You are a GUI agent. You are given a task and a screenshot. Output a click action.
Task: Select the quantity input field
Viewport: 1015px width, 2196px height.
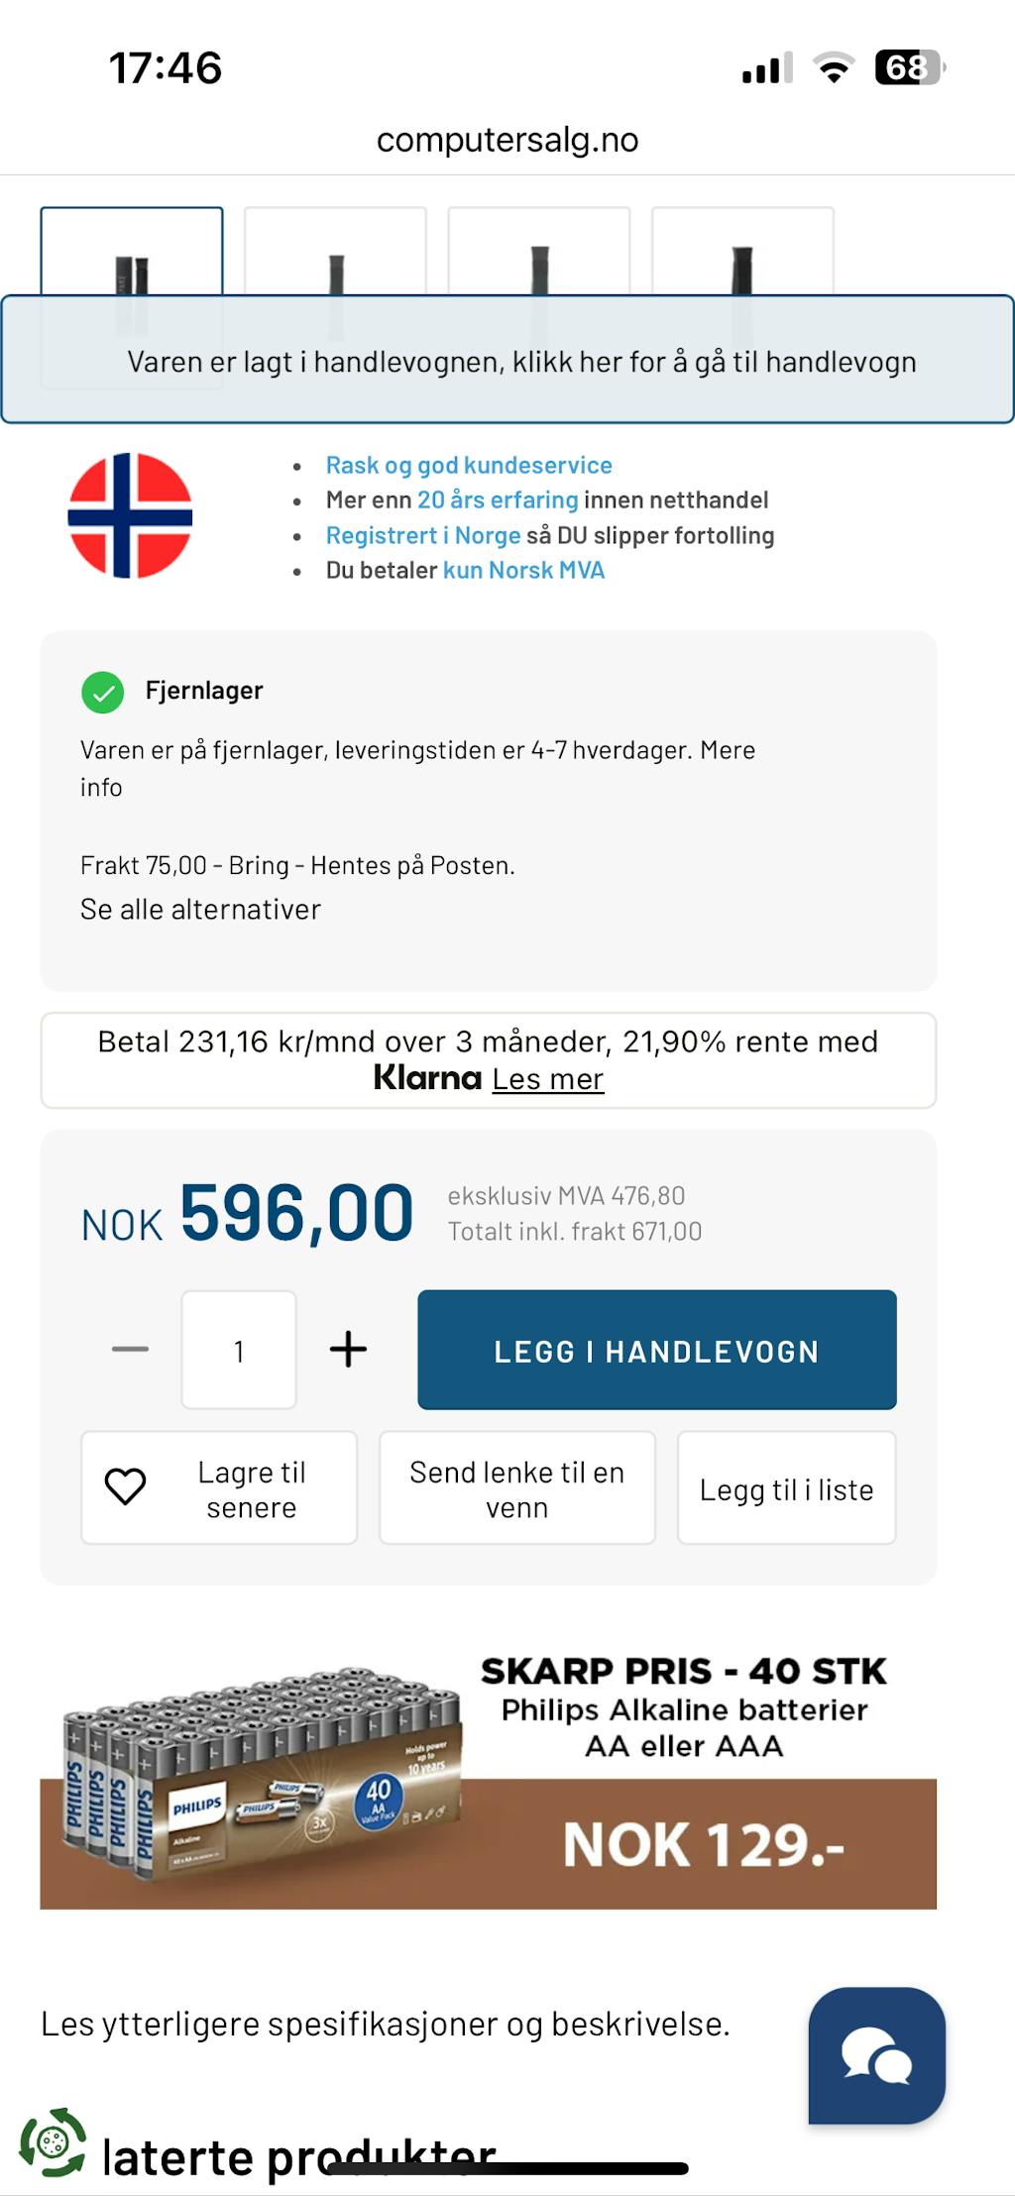pos(239,1351)
